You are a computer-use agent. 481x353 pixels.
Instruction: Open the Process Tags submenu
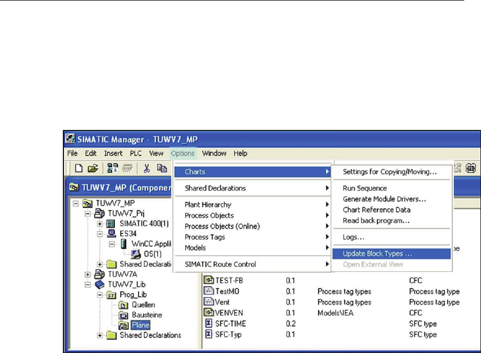(x=253, y=237)
